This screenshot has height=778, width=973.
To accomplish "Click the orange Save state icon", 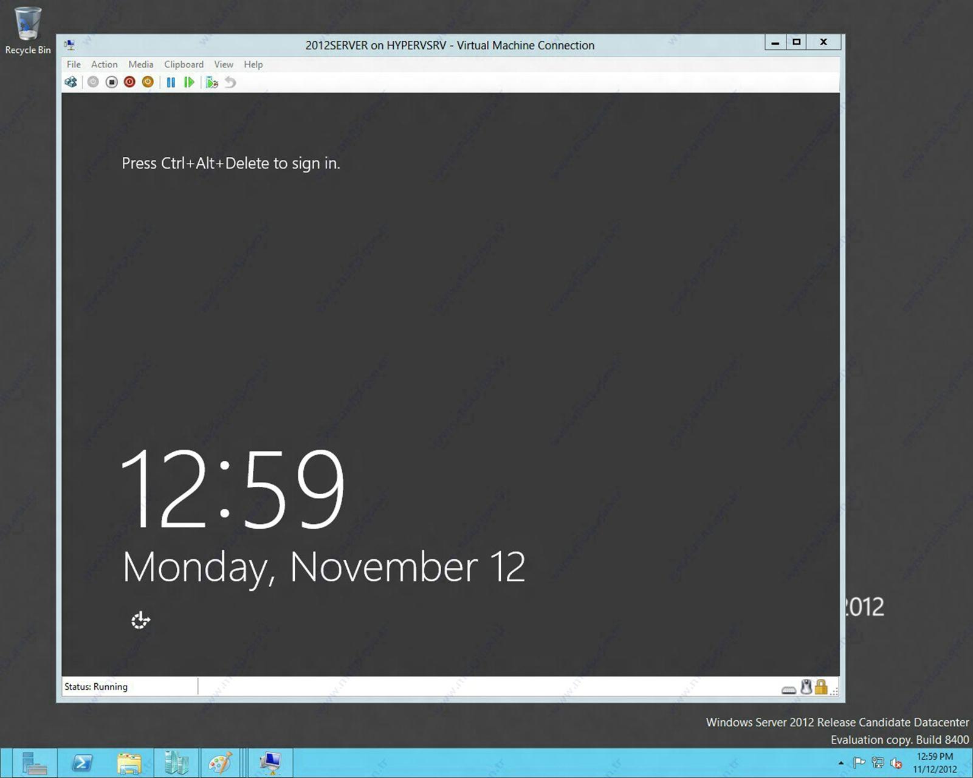I will (x=148, y=82).
